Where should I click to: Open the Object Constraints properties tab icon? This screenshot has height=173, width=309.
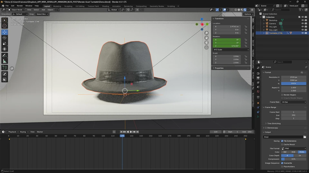[x=258, y=112]
